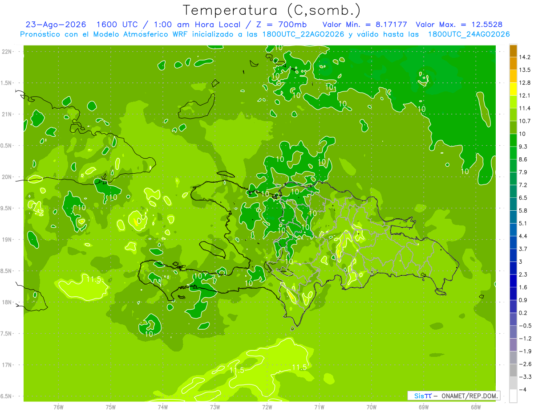Click the "-1.2" colorbar value

525,338
